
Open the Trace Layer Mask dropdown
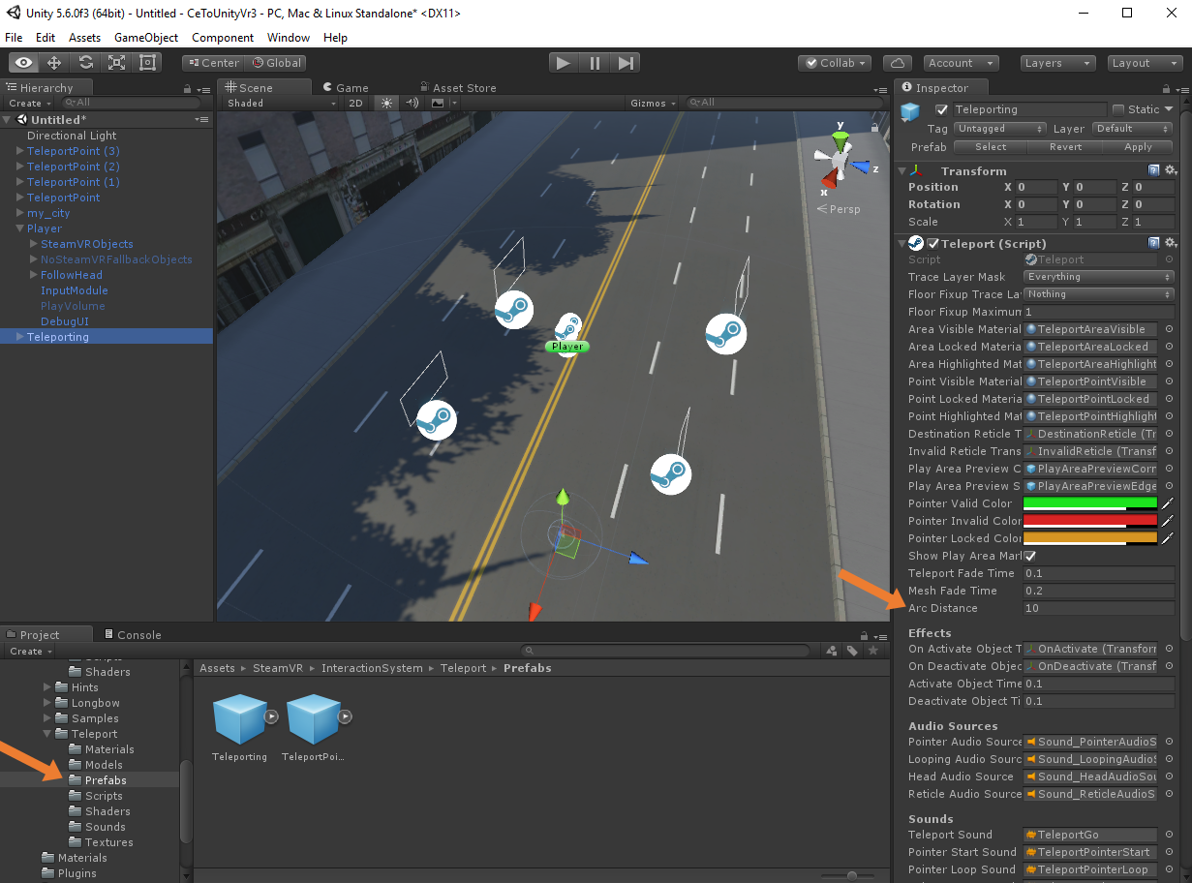coord(1098,277)
